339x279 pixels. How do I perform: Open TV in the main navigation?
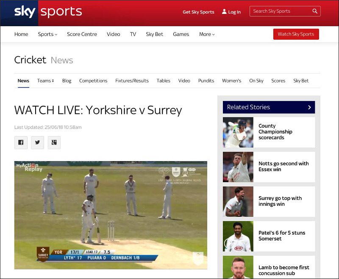click(133, 34)
